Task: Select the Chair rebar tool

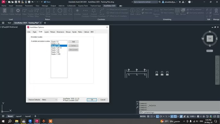Action: [70, 12]
